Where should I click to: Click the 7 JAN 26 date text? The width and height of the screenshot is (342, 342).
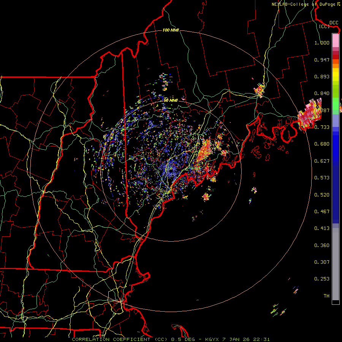pos(236,339)
